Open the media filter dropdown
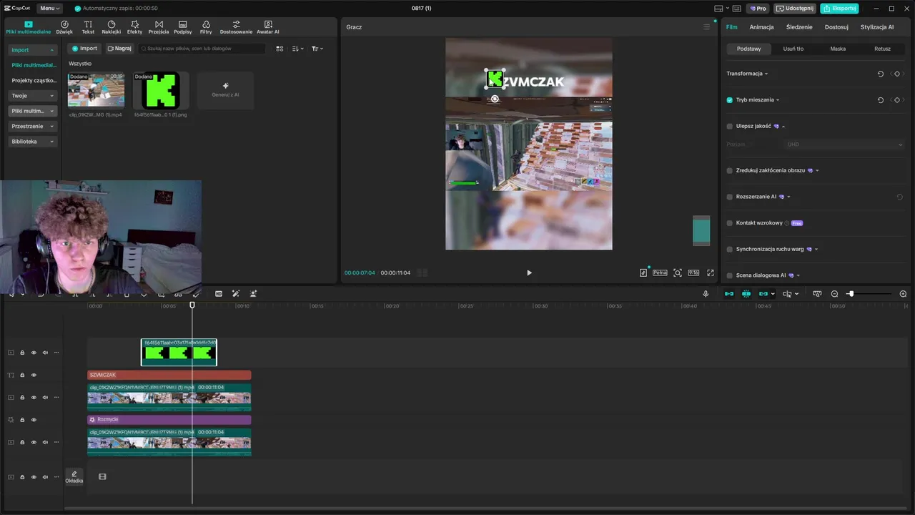Image resolution: width=915 pixels, height=515 pixels. pyautogui.click(x=317, y=49)
